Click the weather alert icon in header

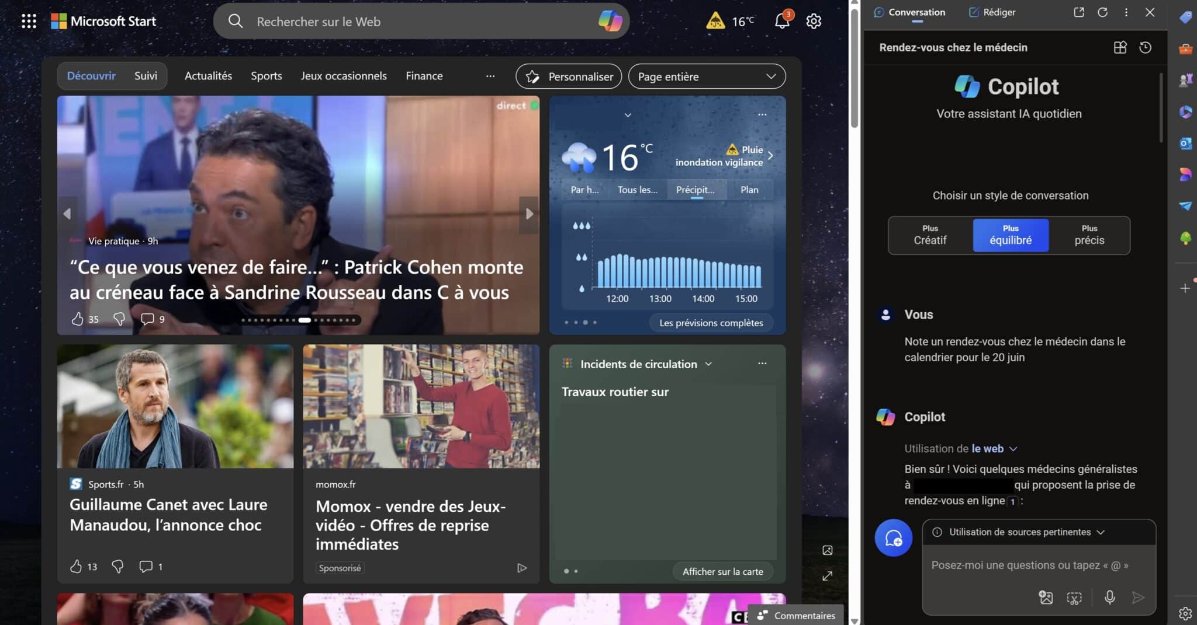click(x=715, y=22)
